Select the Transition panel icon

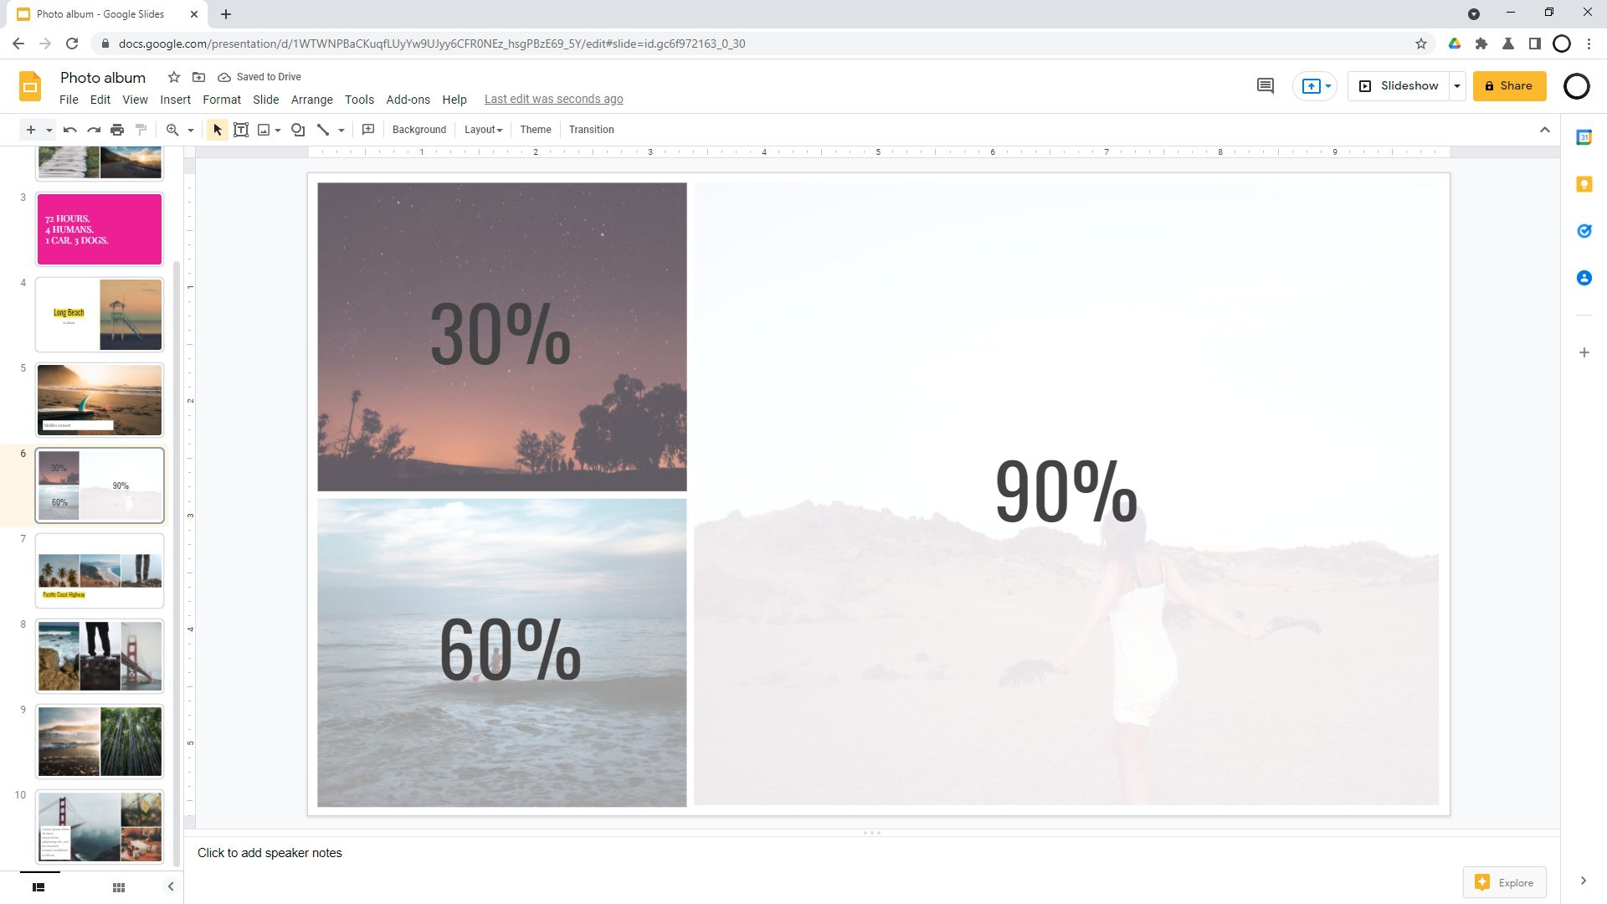tap(593, 129)
